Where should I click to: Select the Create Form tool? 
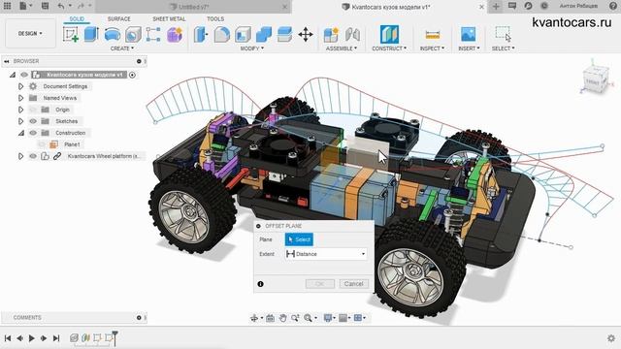point(175,35)
